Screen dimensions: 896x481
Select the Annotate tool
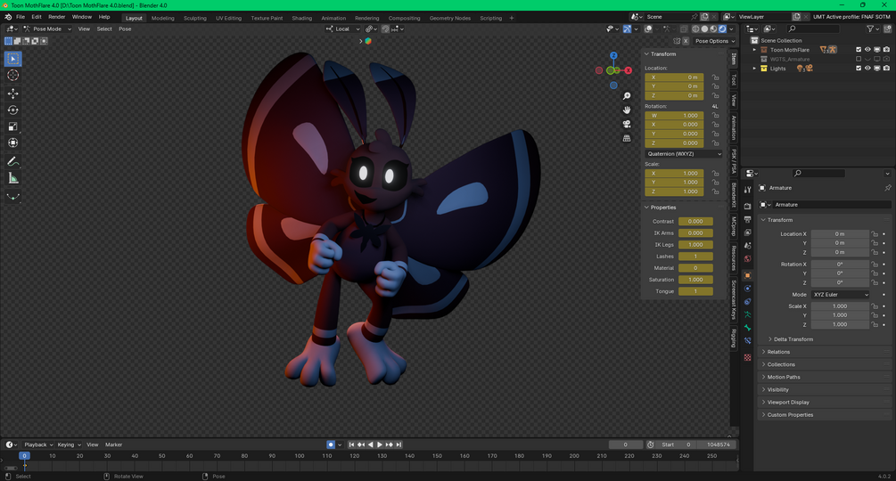pos(13,162)
